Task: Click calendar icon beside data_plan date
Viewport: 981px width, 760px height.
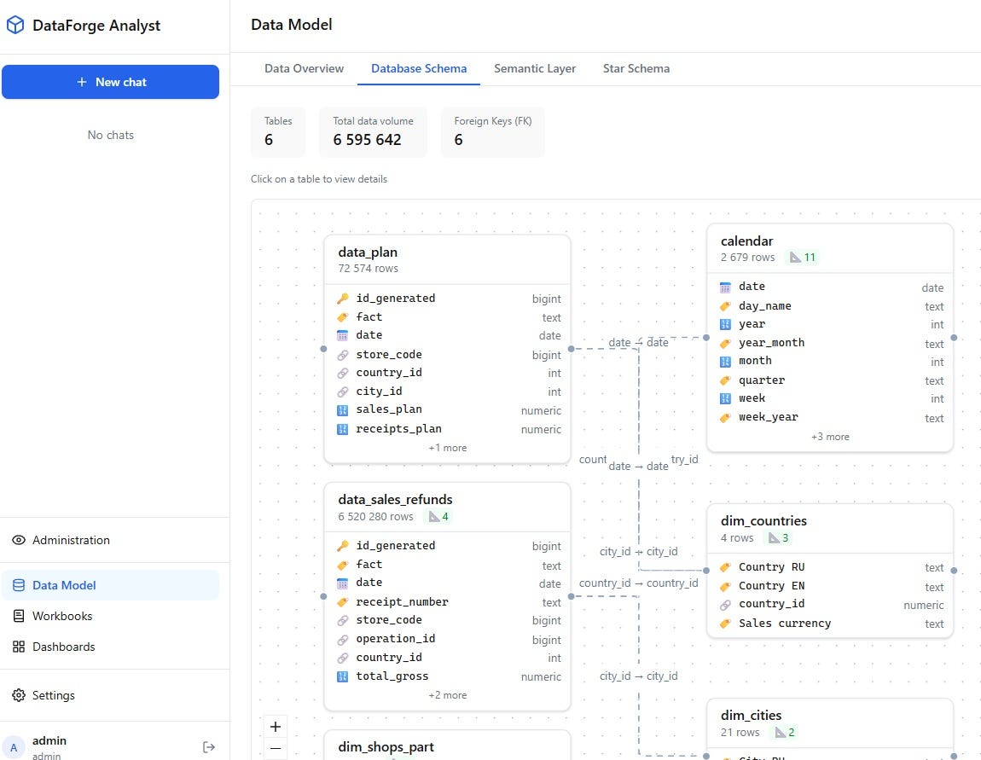Action: pyautogui.click(x=342, y=335)
